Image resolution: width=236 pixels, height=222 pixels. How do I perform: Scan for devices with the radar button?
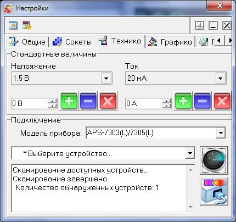click(x=214, y=160)
